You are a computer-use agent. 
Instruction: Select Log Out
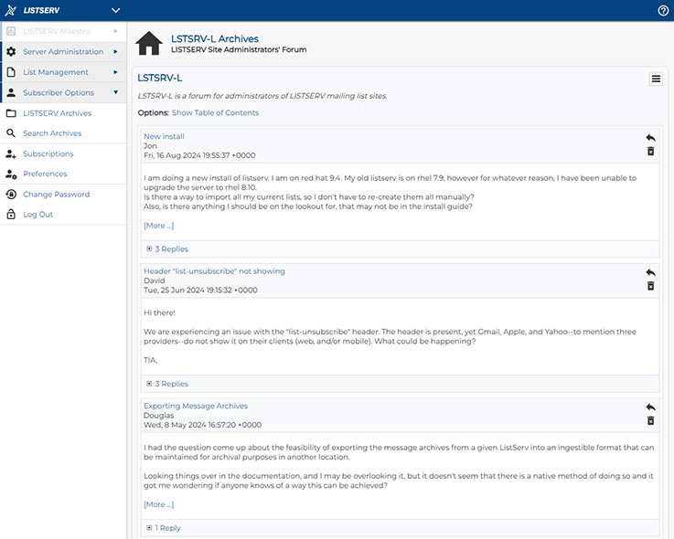pos(37,215)
